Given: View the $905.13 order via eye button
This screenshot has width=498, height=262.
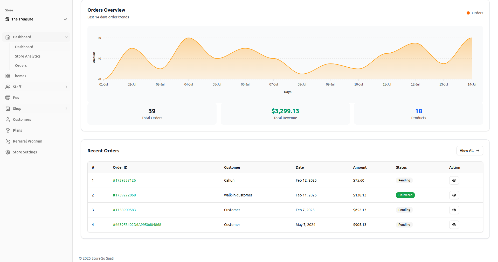Looking at the screenshot, I should (x=454, y=225).
